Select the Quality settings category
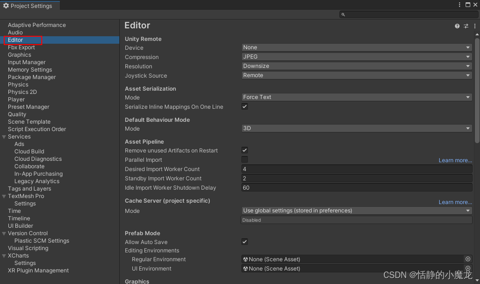 (x=17, y=114)
